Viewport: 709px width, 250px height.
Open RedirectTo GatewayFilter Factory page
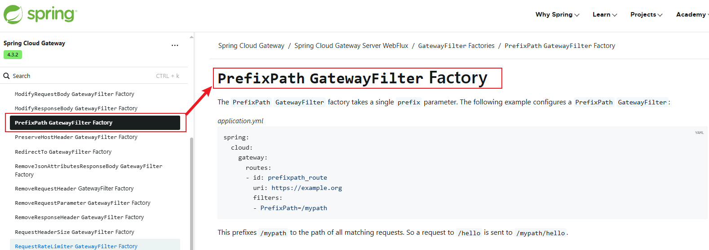point(63,152)
